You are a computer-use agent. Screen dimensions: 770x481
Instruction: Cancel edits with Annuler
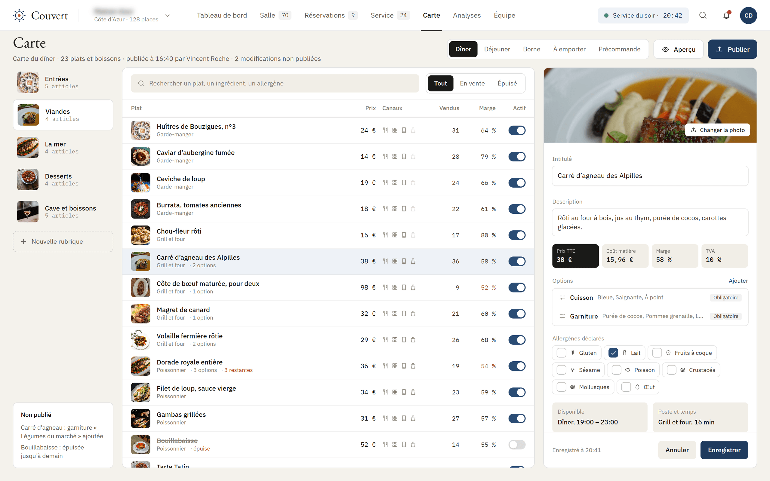click(x=677, y=450)
